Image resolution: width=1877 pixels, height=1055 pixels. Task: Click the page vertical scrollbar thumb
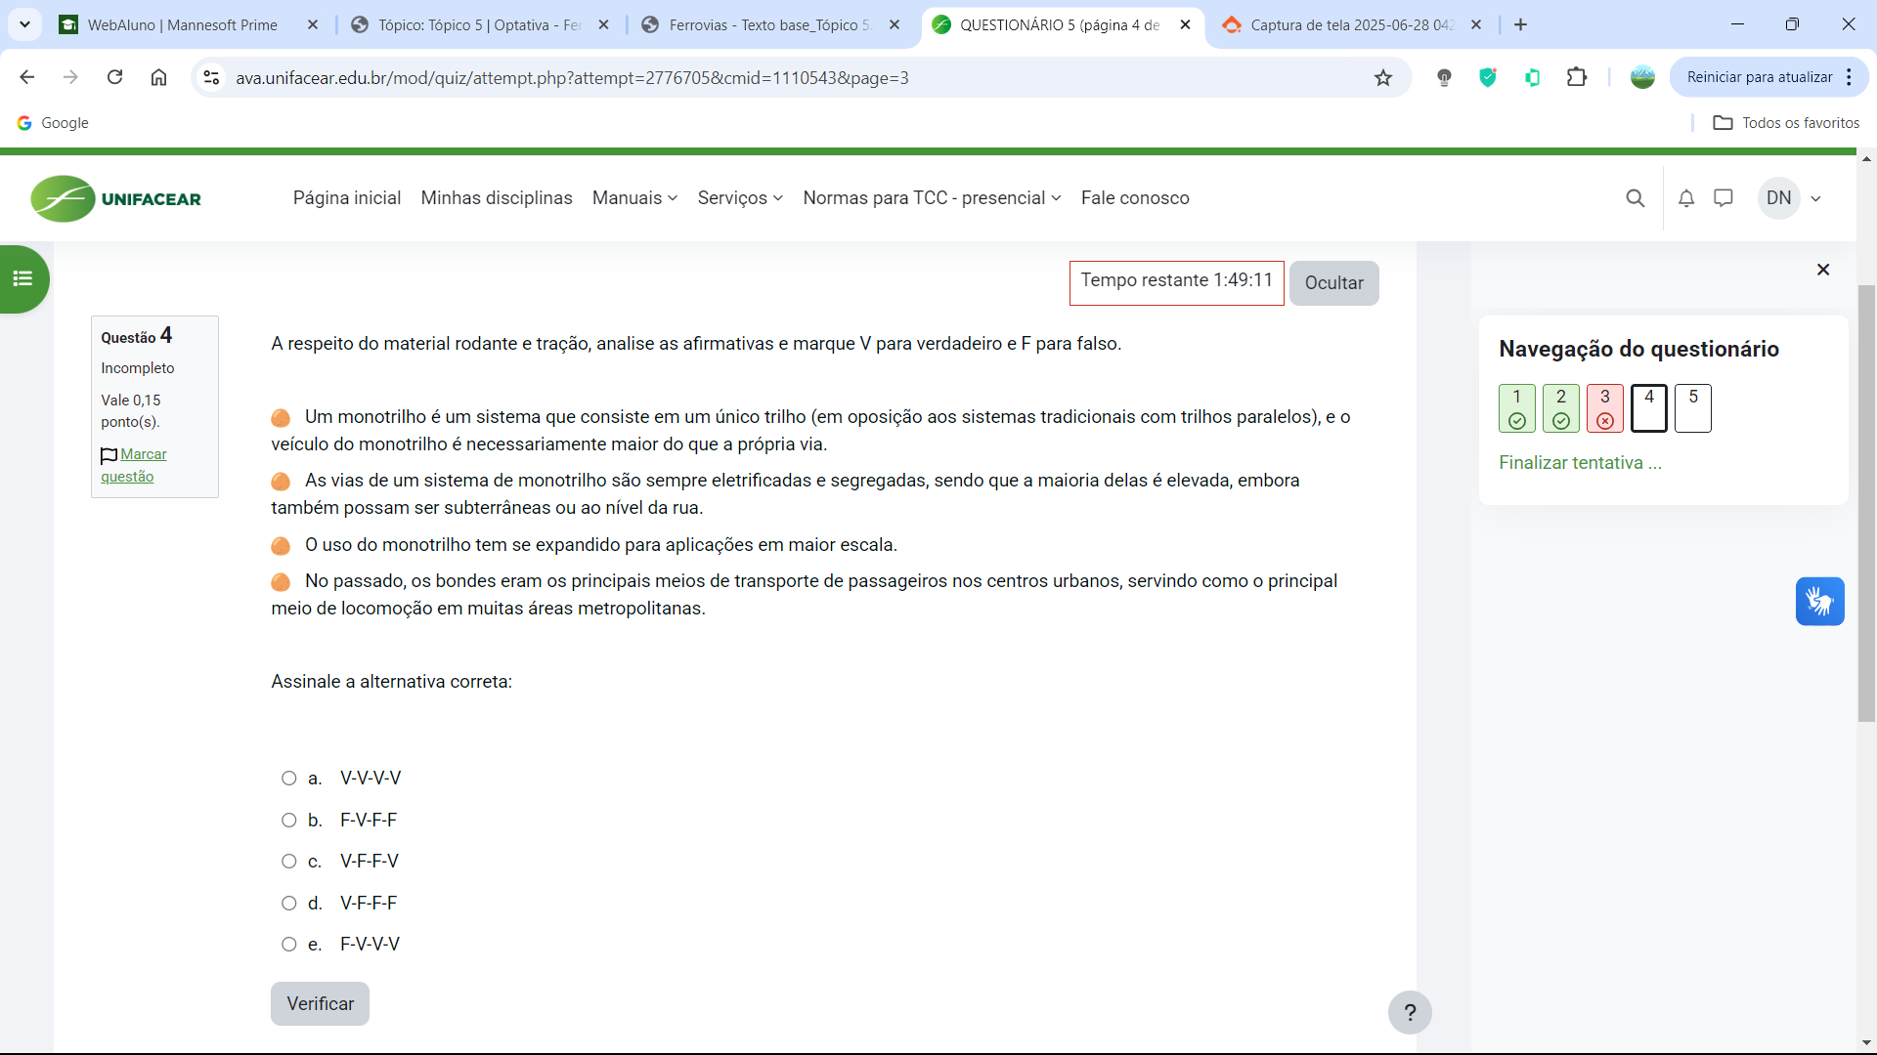pyautogui.click(x=1866, y=503)
